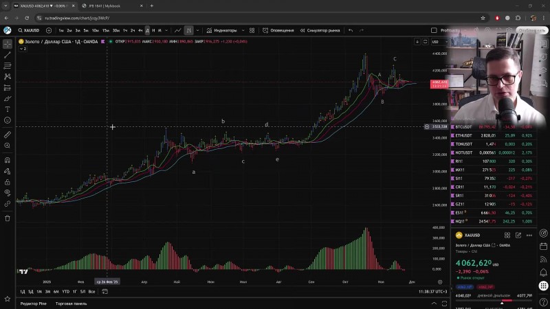Select the crosshair cursor tool
The width and height of the screenshot is (550, 309).
(x=8, y=44)
